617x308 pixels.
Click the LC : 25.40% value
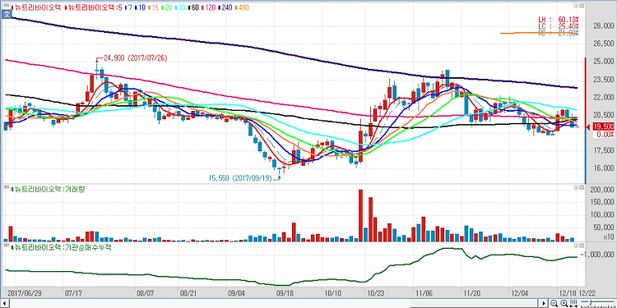click(x=559, y=26)
